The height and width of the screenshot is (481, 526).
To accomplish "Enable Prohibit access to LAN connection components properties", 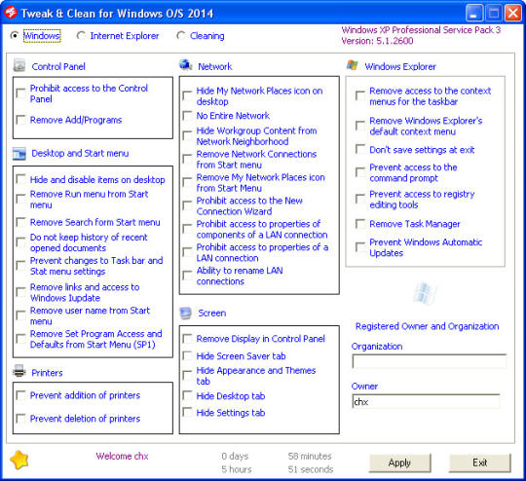I will point(187,229).
